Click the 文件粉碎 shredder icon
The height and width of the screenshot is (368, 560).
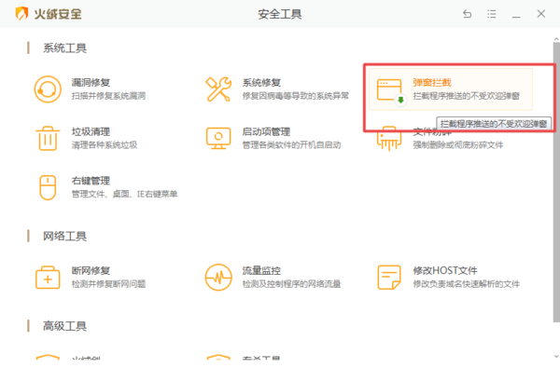(x=388, y=139)
